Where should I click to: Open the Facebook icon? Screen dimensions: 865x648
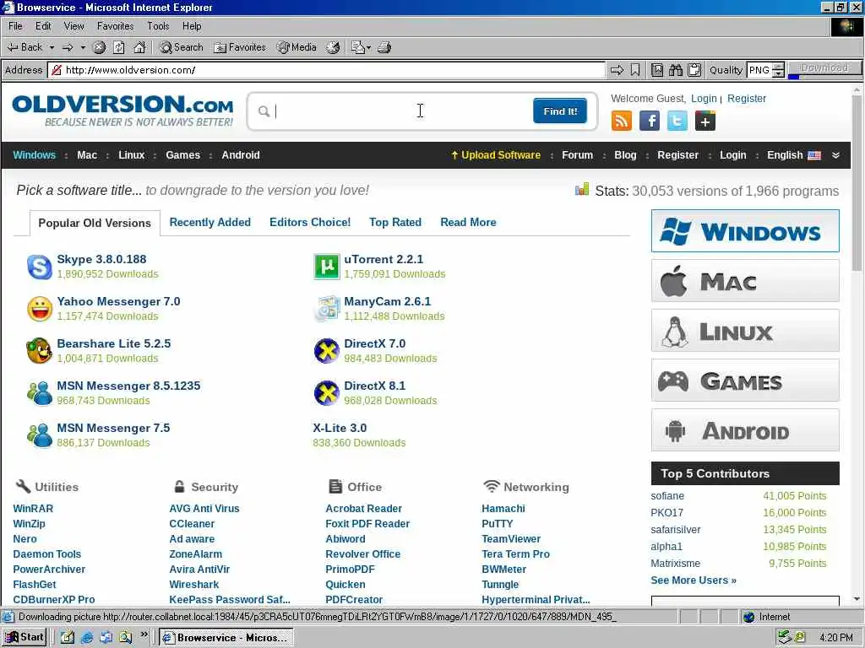[x=650, y=121]
